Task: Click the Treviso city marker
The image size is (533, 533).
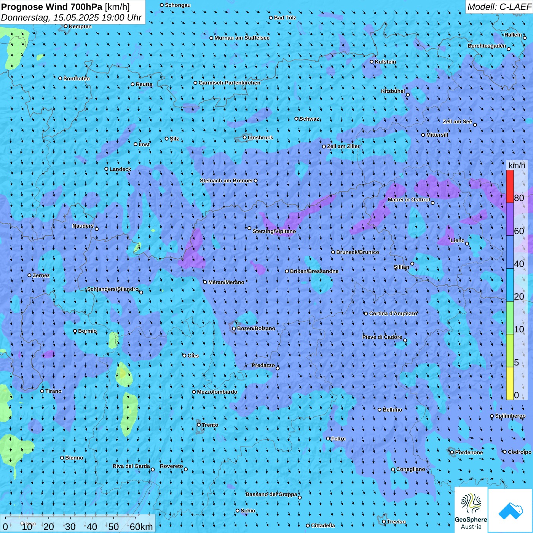Action: 384,522
